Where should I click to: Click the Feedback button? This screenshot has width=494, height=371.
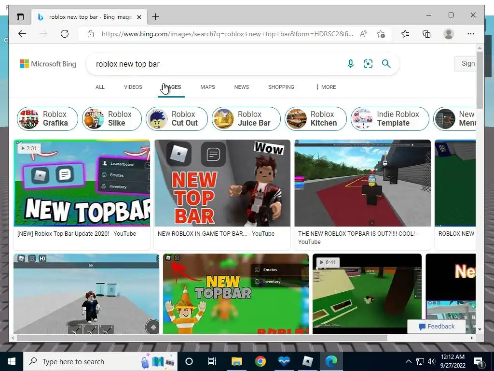tap(436, 327)
